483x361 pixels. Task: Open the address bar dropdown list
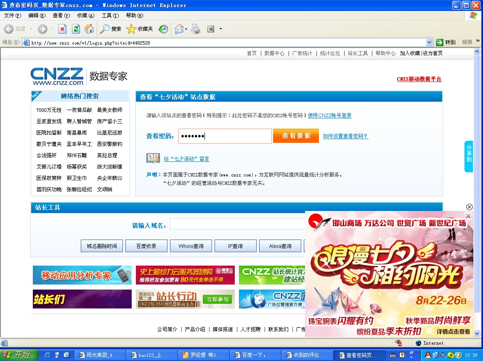pos(430,42)
